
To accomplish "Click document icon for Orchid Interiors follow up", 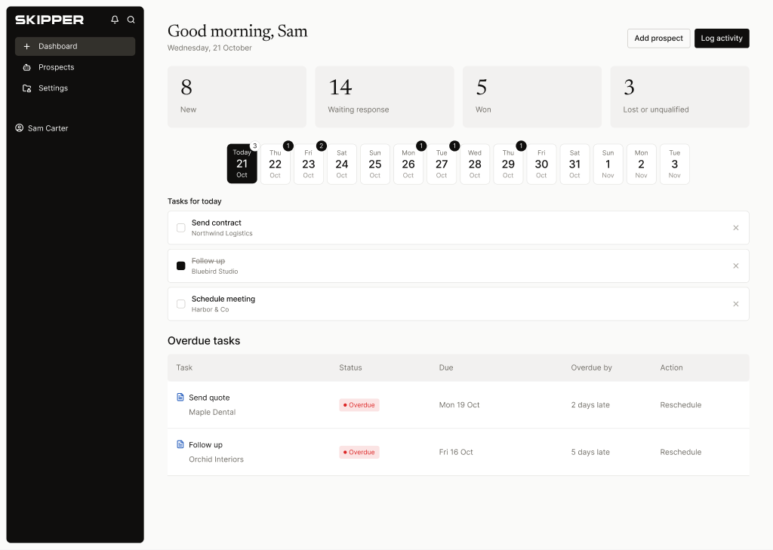I will pyautogui.click(x=180, y=444).
